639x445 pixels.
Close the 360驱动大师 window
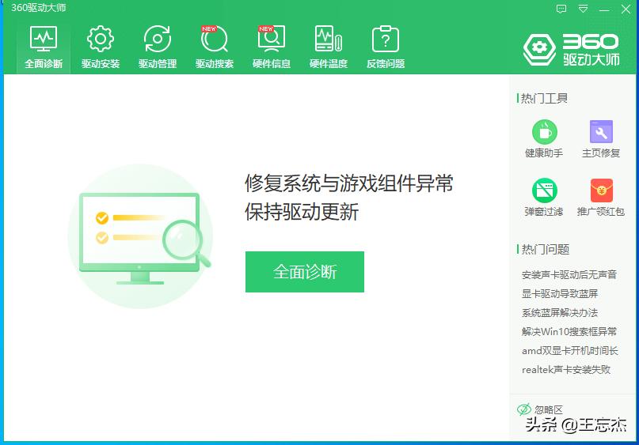[626, 9]
